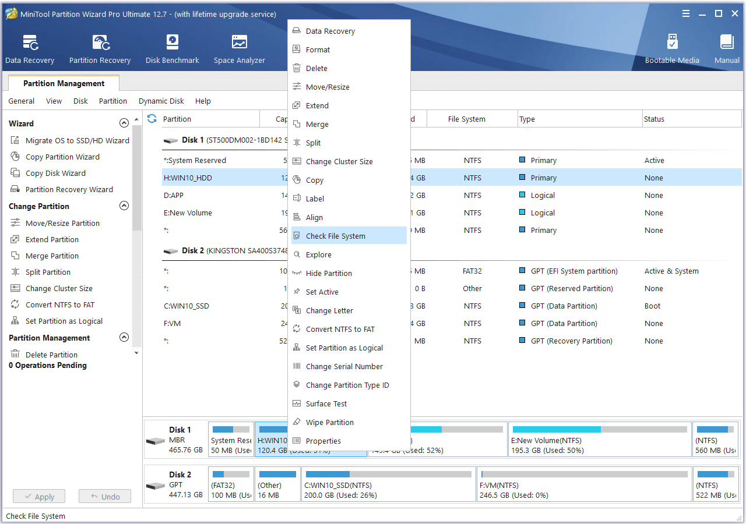Click the refresh icon beside Partition column

152,119
